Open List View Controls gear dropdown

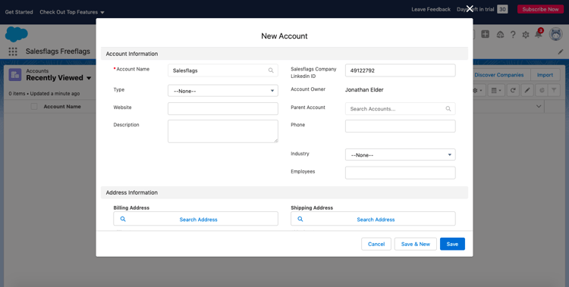[477, 90]
